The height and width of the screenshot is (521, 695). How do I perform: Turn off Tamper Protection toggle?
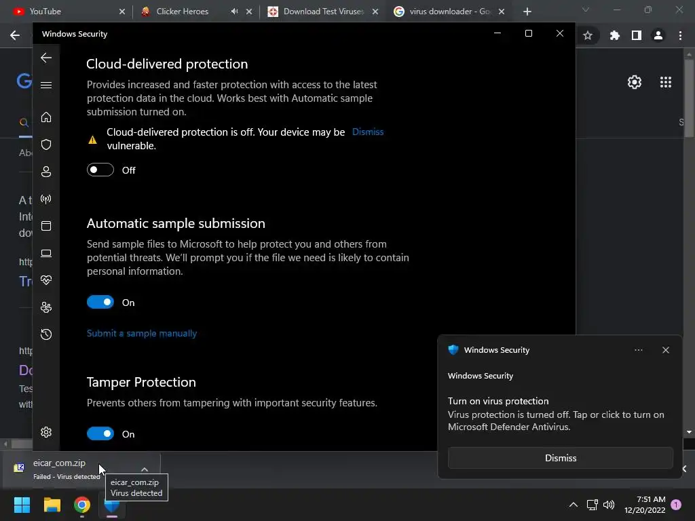tap(100, 433)
